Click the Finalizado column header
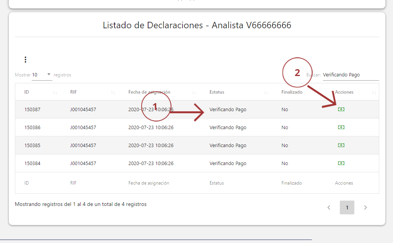393x243 pixels. (x=292, y=92)
